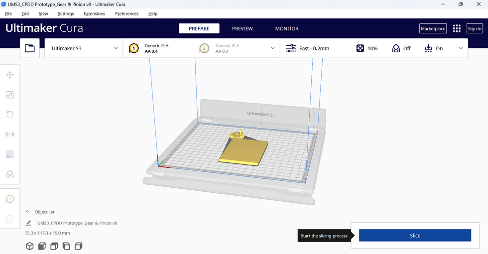
Task: Switch to the PREPARE stage tab
Action: click(x=199, y=28)
